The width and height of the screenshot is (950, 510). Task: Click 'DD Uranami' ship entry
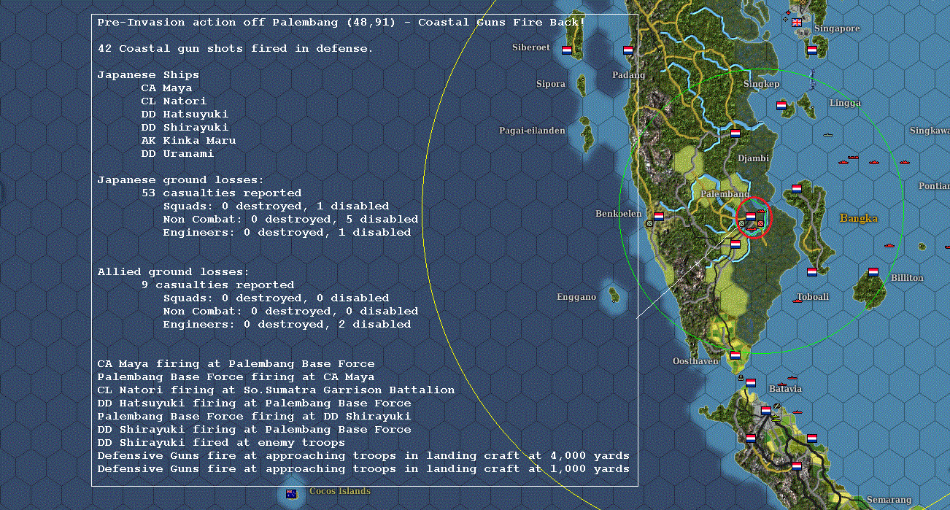pos(177,153)
